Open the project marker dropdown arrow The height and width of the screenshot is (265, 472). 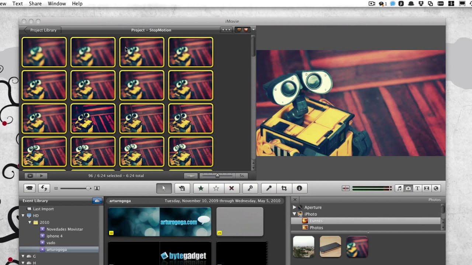pos(253,30)
